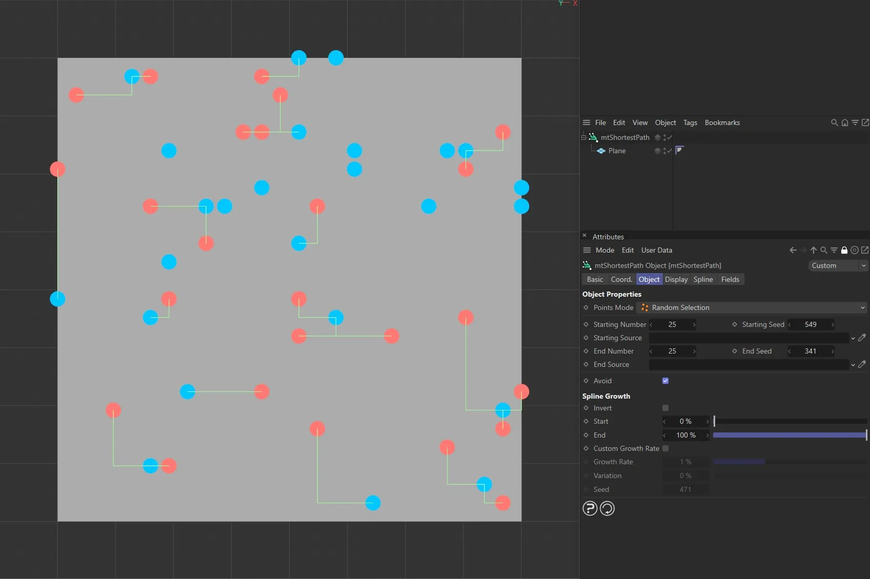Open Attributes panel in new window icon
Screen dimensions: 870x579
[x=865, y=250]
